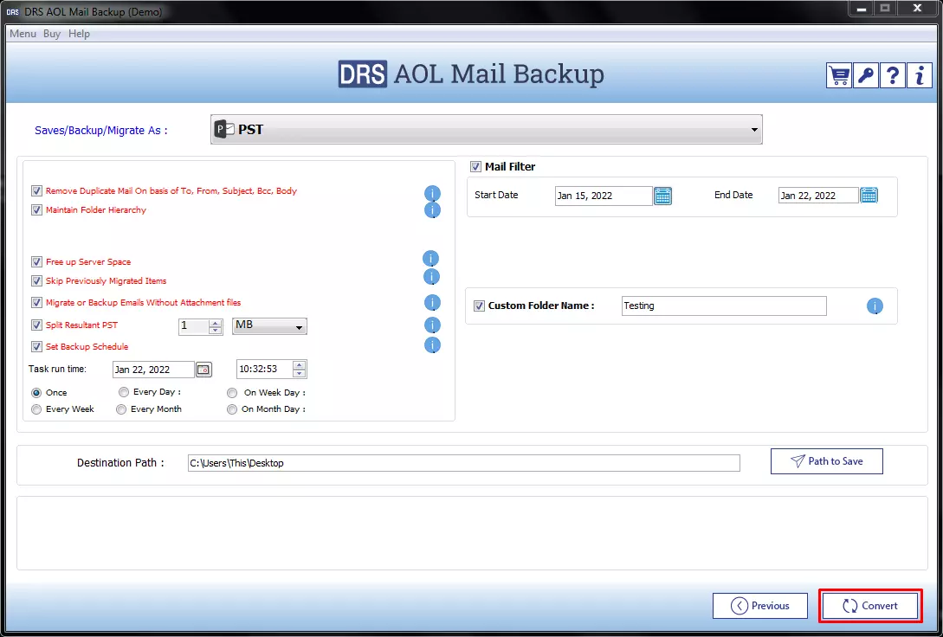Focus the Custom Folder Name Testing field
The width and height of the screenshot is (943, 637).
click(724, 306)
